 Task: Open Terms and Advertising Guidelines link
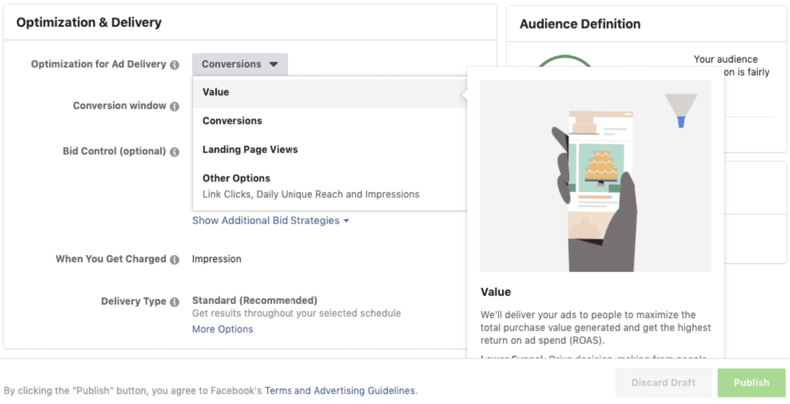(x=341, y=390)
